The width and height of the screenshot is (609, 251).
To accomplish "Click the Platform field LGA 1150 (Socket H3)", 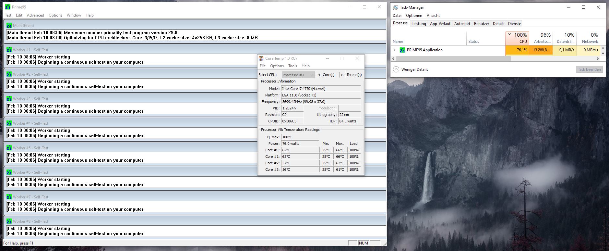I will (321, 95).
